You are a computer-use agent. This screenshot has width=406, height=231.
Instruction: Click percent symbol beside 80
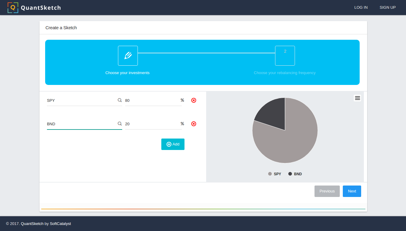pos(182,100)
